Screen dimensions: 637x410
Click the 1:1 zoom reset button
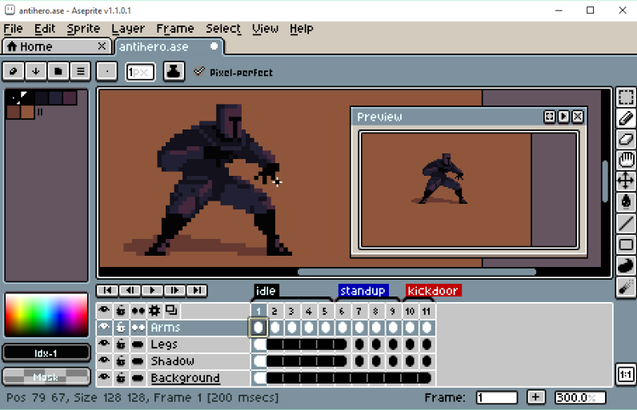pos(626,374)
